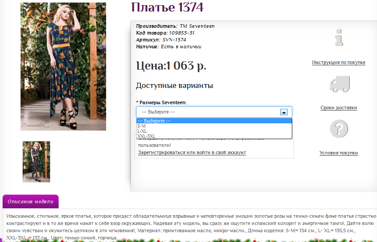Click the article number 'SVN-1374'
The width and height of the screenshot is (377, 242).
tap(174, 40)
